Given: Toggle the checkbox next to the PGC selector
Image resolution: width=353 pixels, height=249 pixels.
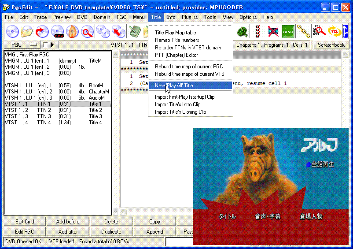Looking at the screenshot, I should point(45,45).
